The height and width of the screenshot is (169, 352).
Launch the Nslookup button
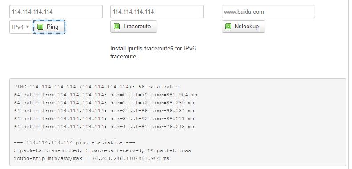tap(244, 27)
